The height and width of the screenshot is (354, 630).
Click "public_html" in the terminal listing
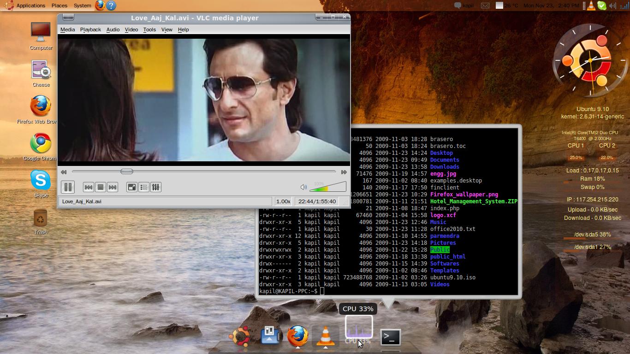448,257
